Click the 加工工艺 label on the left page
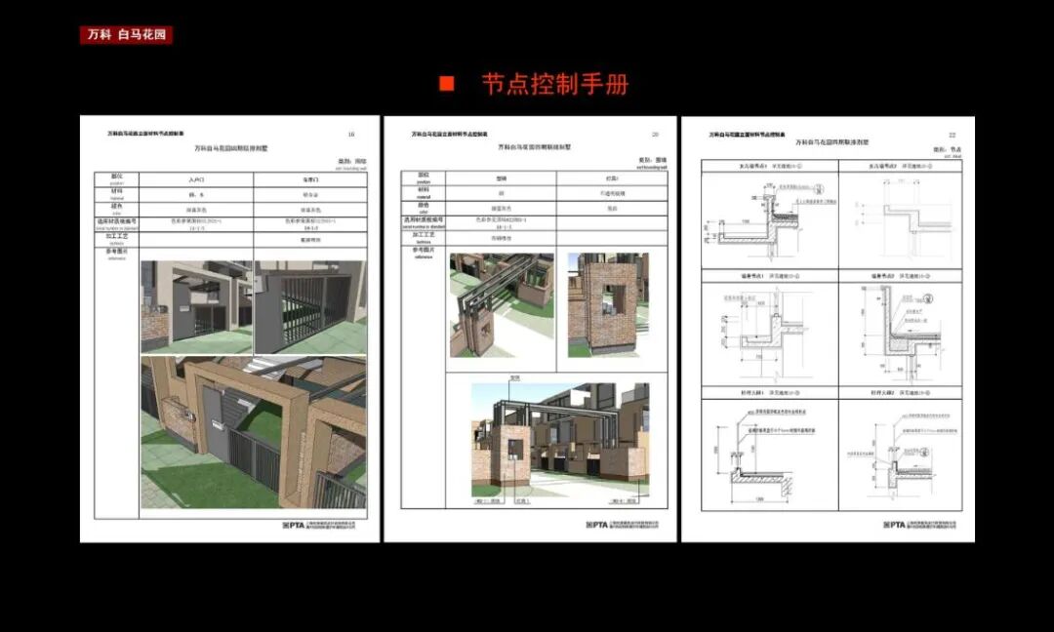This screenshot has width=1054, height=632. pos(117,238)
